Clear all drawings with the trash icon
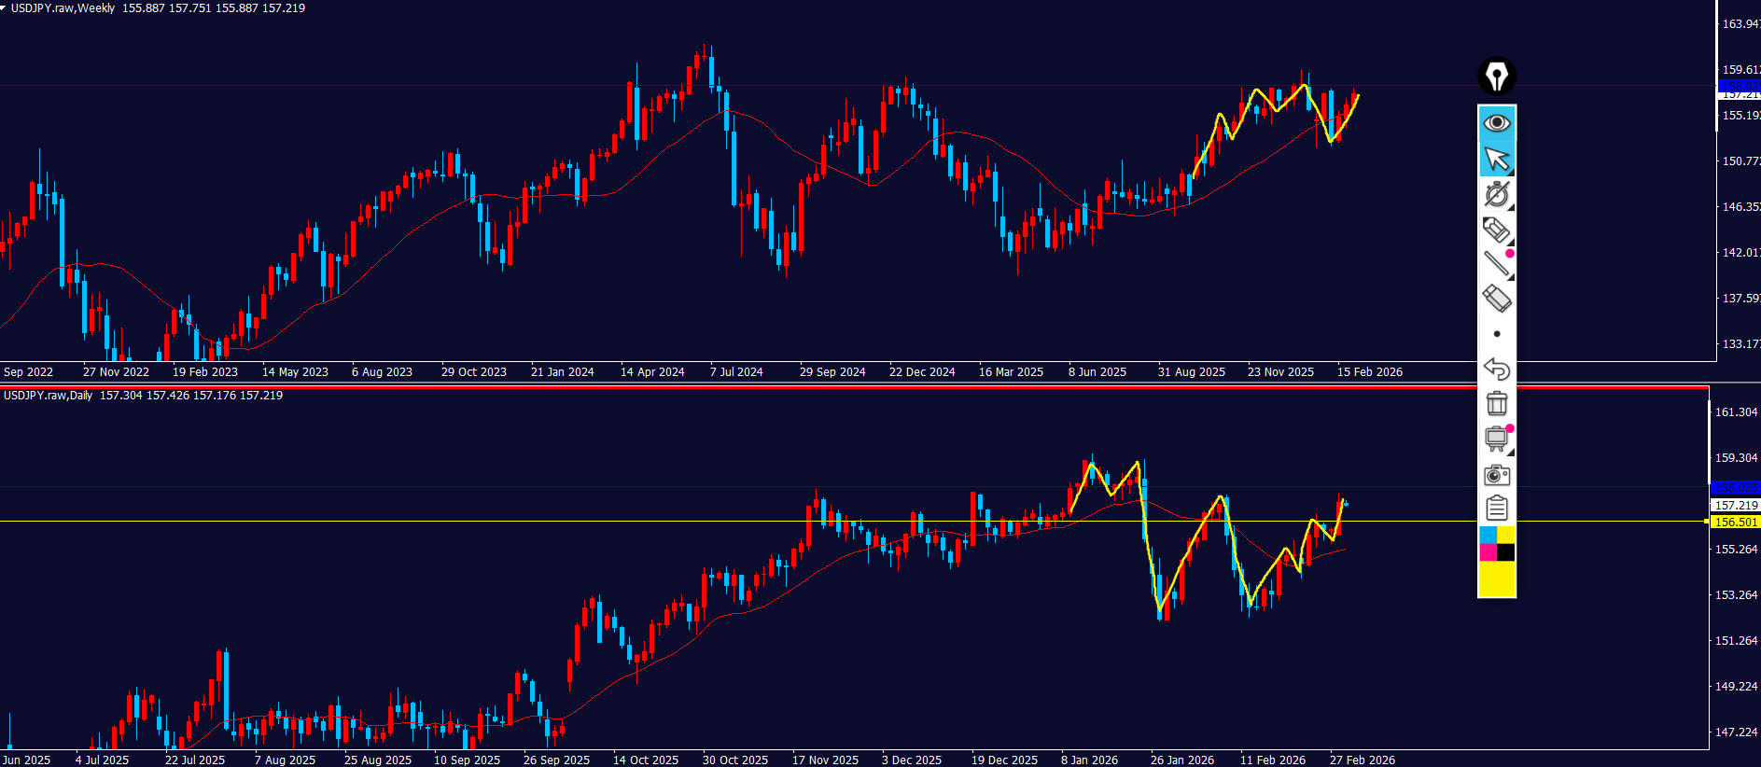The width and height of the screenshot is (1761, 767). 1496,403
